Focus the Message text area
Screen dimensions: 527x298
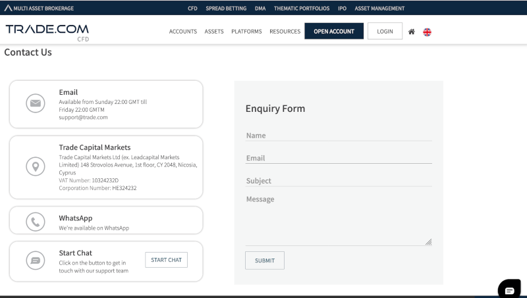339,219
